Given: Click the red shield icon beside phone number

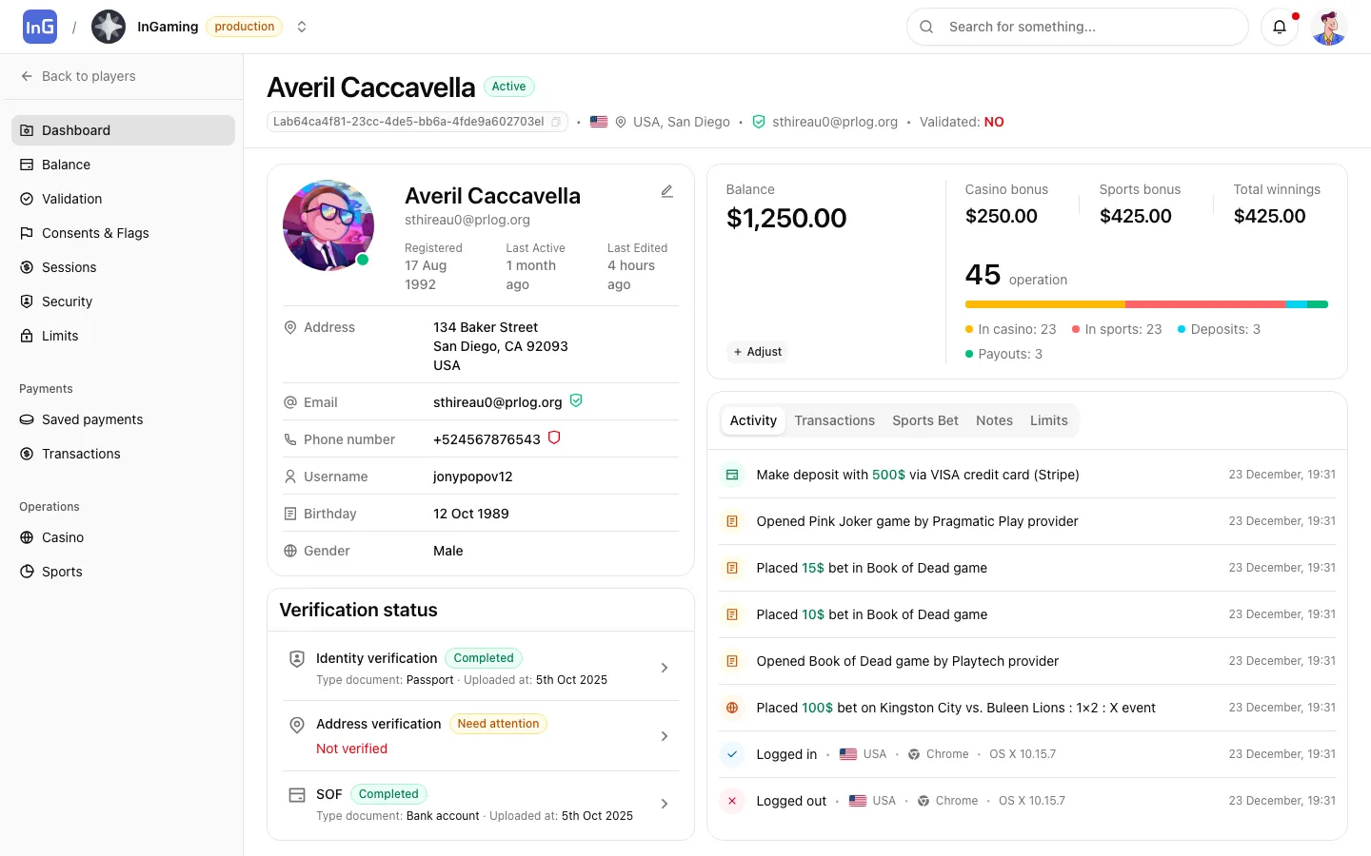Looking at the screenshot, I should (554, 438).
